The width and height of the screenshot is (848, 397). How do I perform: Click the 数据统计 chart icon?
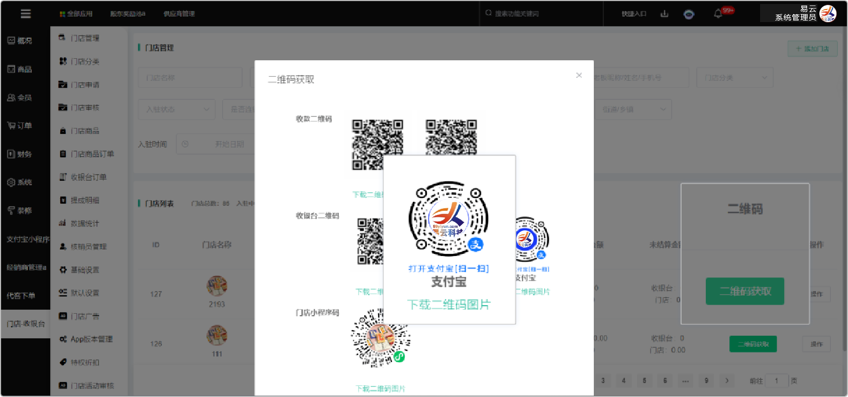63,223
